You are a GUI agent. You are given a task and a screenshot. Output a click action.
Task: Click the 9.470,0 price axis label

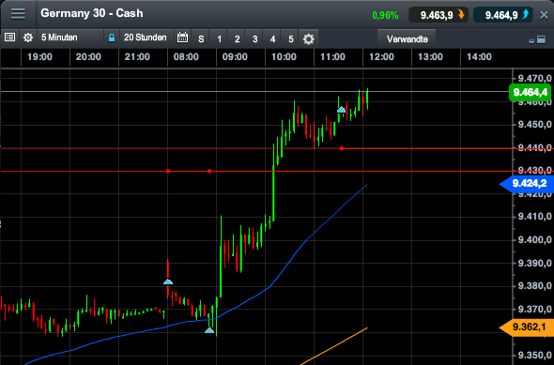click(x=534, y=79)
